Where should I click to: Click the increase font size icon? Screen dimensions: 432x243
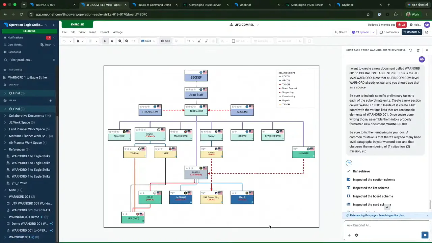[x=199, y=41]
